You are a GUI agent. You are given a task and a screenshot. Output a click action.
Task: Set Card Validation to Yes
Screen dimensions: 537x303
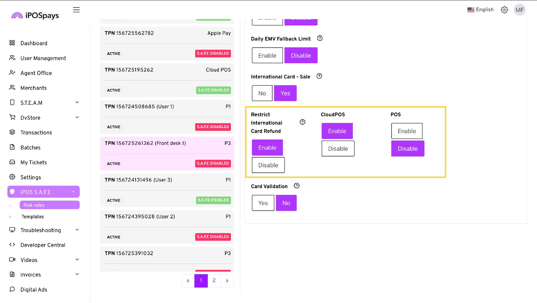click(263, 203)
